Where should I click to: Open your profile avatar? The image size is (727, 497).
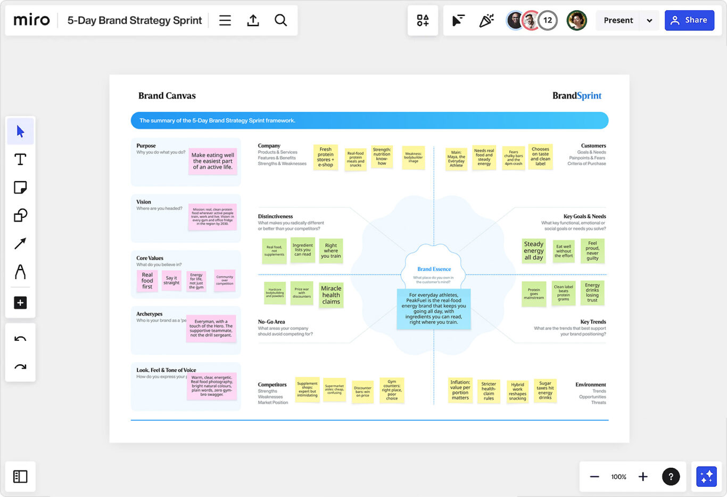[576, 20]
